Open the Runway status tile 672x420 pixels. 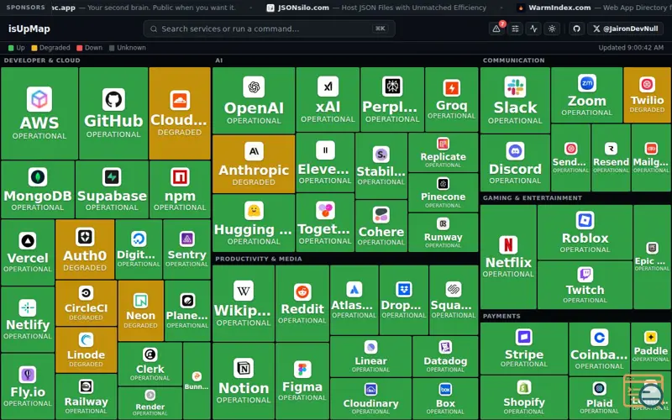click(444, 233)
